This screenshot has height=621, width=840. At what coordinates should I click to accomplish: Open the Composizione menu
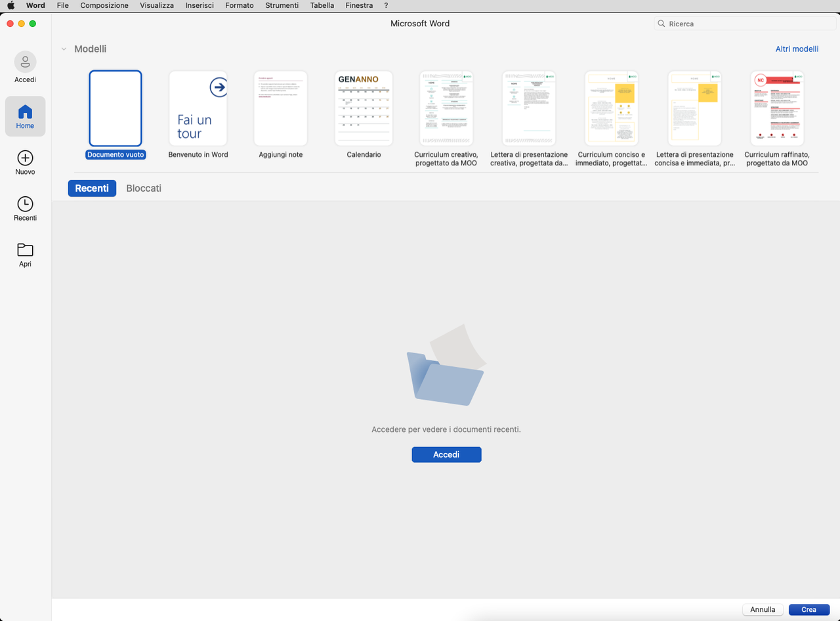pos(104,5)
